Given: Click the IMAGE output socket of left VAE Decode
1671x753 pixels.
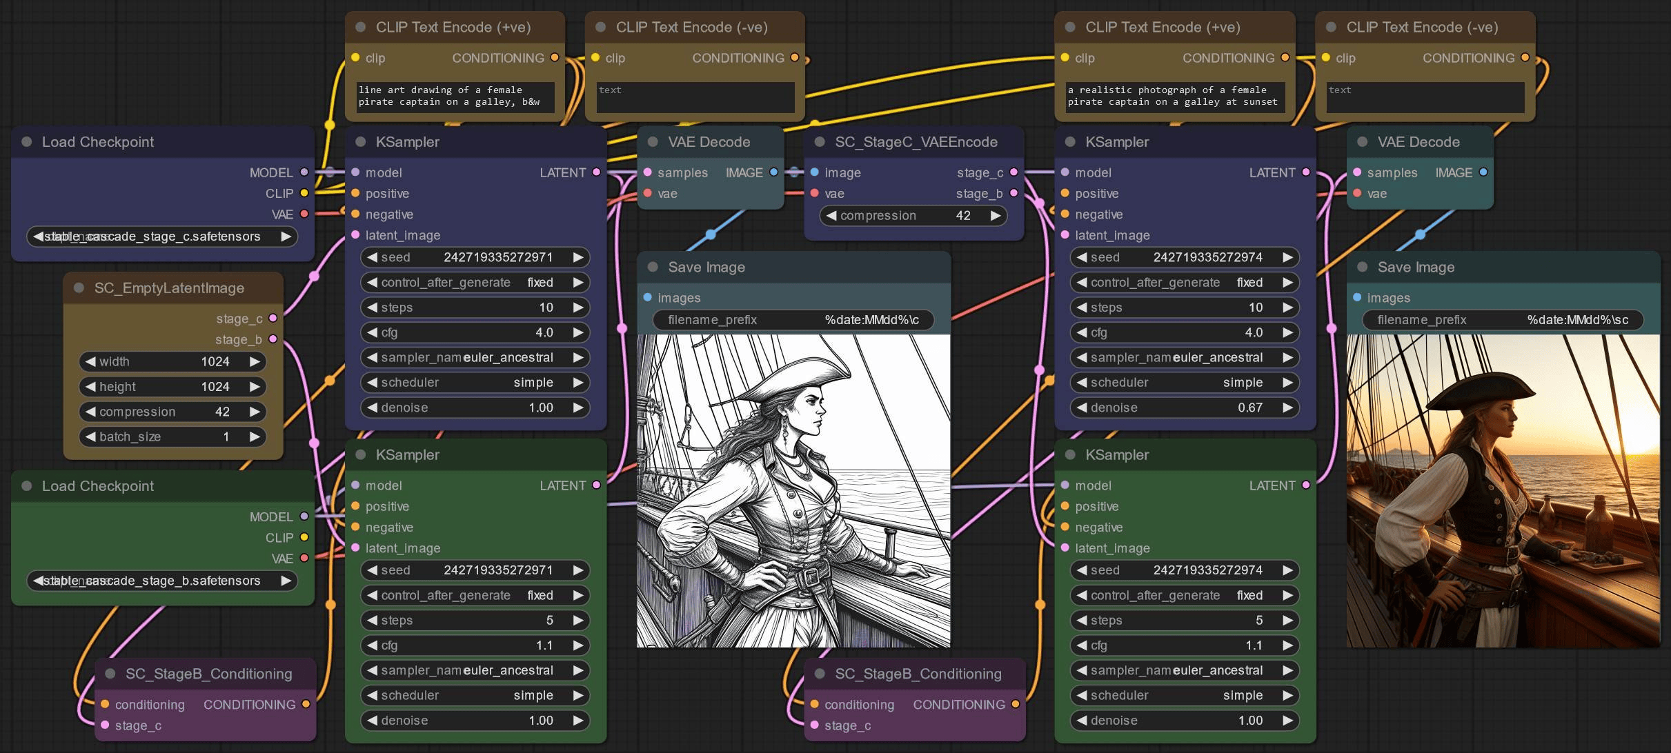Looking at the screenshot, I should [773, 172].
